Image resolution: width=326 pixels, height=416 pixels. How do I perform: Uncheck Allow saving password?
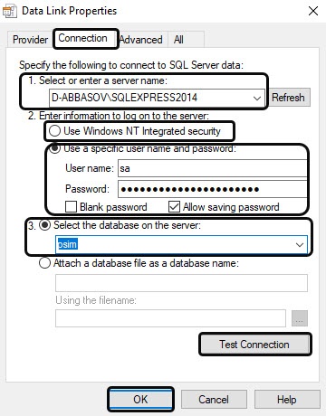click(174, 207)
